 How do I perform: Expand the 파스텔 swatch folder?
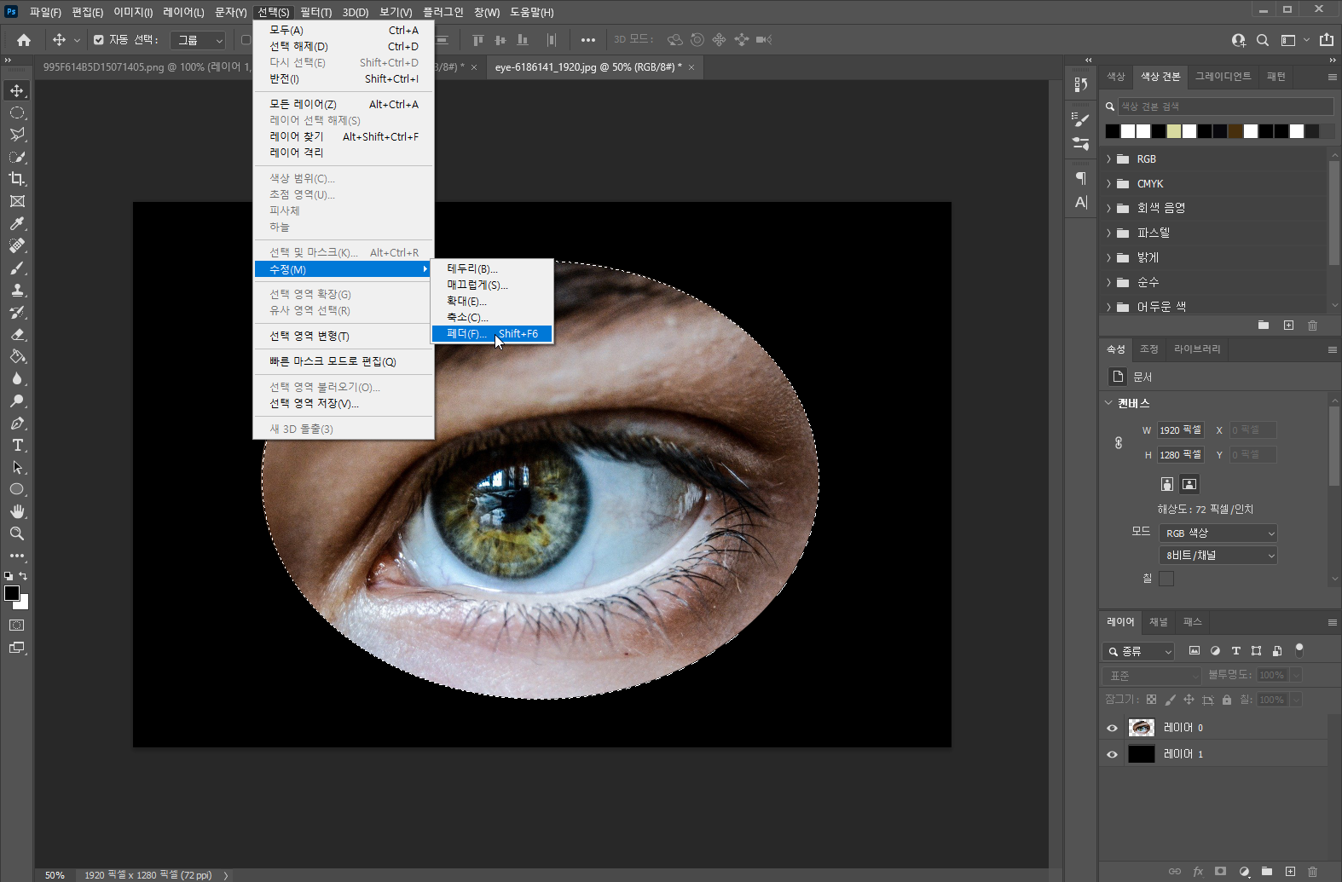pyautogui.click(x=1108, y=233)
